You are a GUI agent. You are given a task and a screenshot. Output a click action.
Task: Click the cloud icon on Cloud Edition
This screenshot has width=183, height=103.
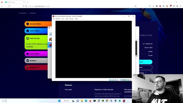coord(27,54)
